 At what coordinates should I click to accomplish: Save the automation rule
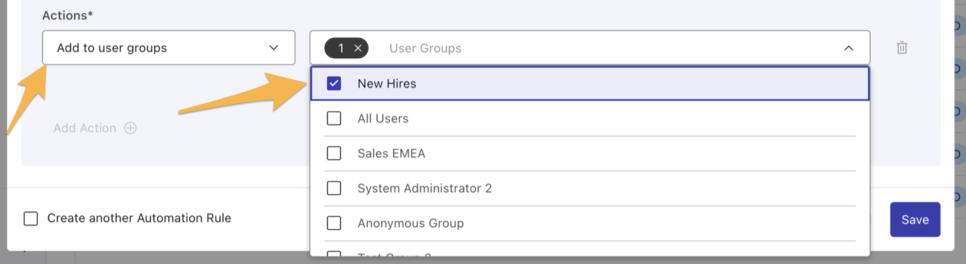[x=915, y=220]
